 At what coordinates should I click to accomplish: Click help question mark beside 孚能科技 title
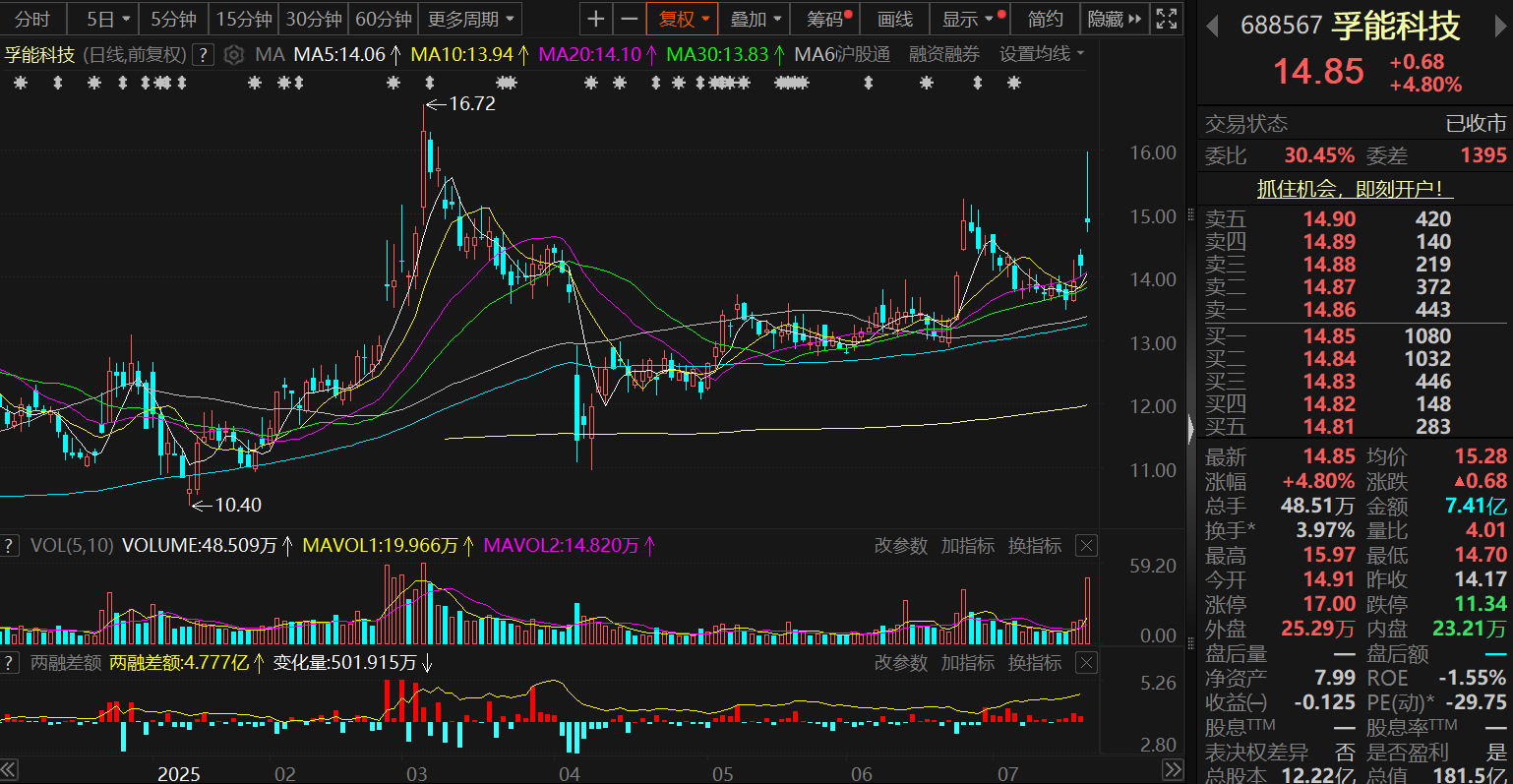coord(203,55)
